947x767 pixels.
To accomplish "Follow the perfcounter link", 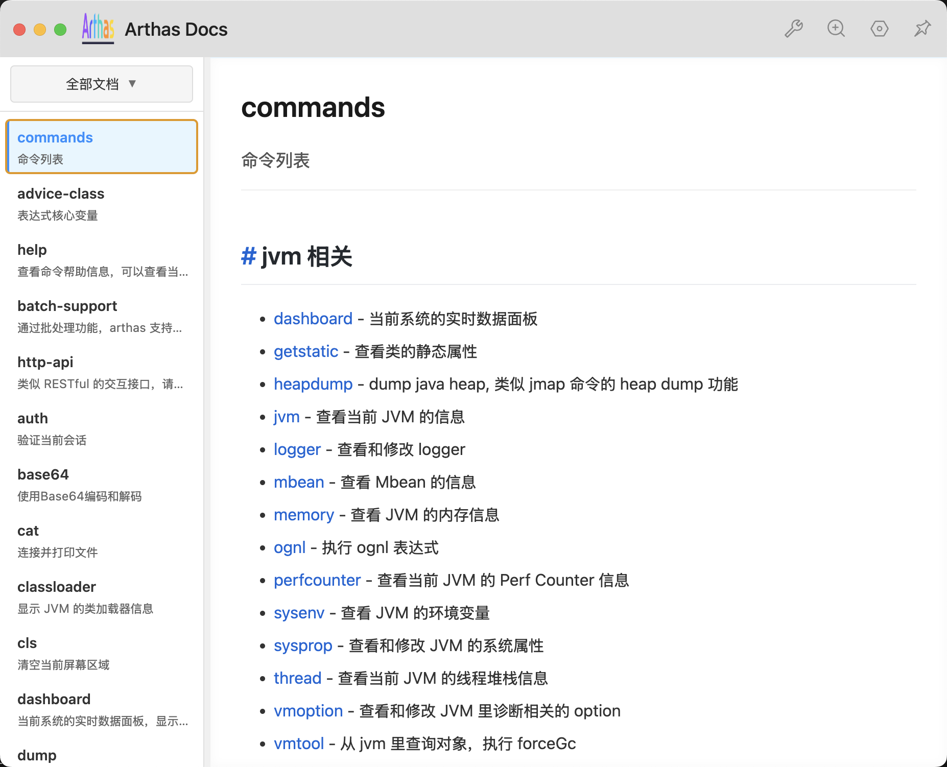I will point(317,580).
